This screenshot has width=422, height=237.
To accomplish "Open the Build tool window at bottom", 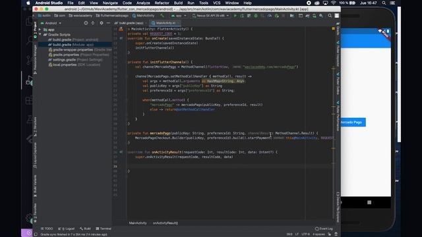I will pyautogui.click(x=85, y=228).
